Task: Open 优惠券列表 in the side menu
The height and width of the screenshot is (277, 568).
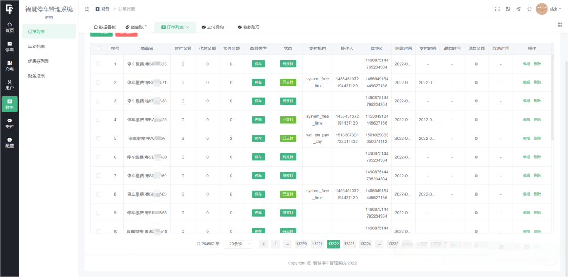Action: pos(49,61)
